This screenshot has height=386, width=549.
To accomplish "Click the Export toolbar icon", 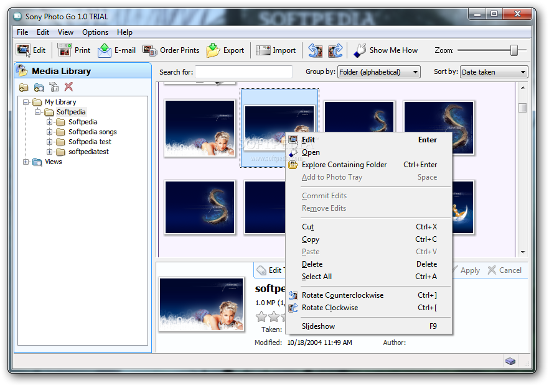I will (x=213, y=50).
